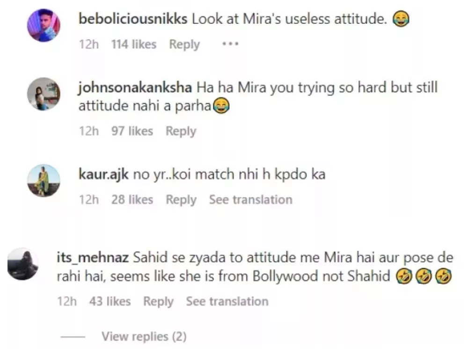Open more options on beboliciousnikks comment
Viewport: 476px width, 349px height.
230,44
